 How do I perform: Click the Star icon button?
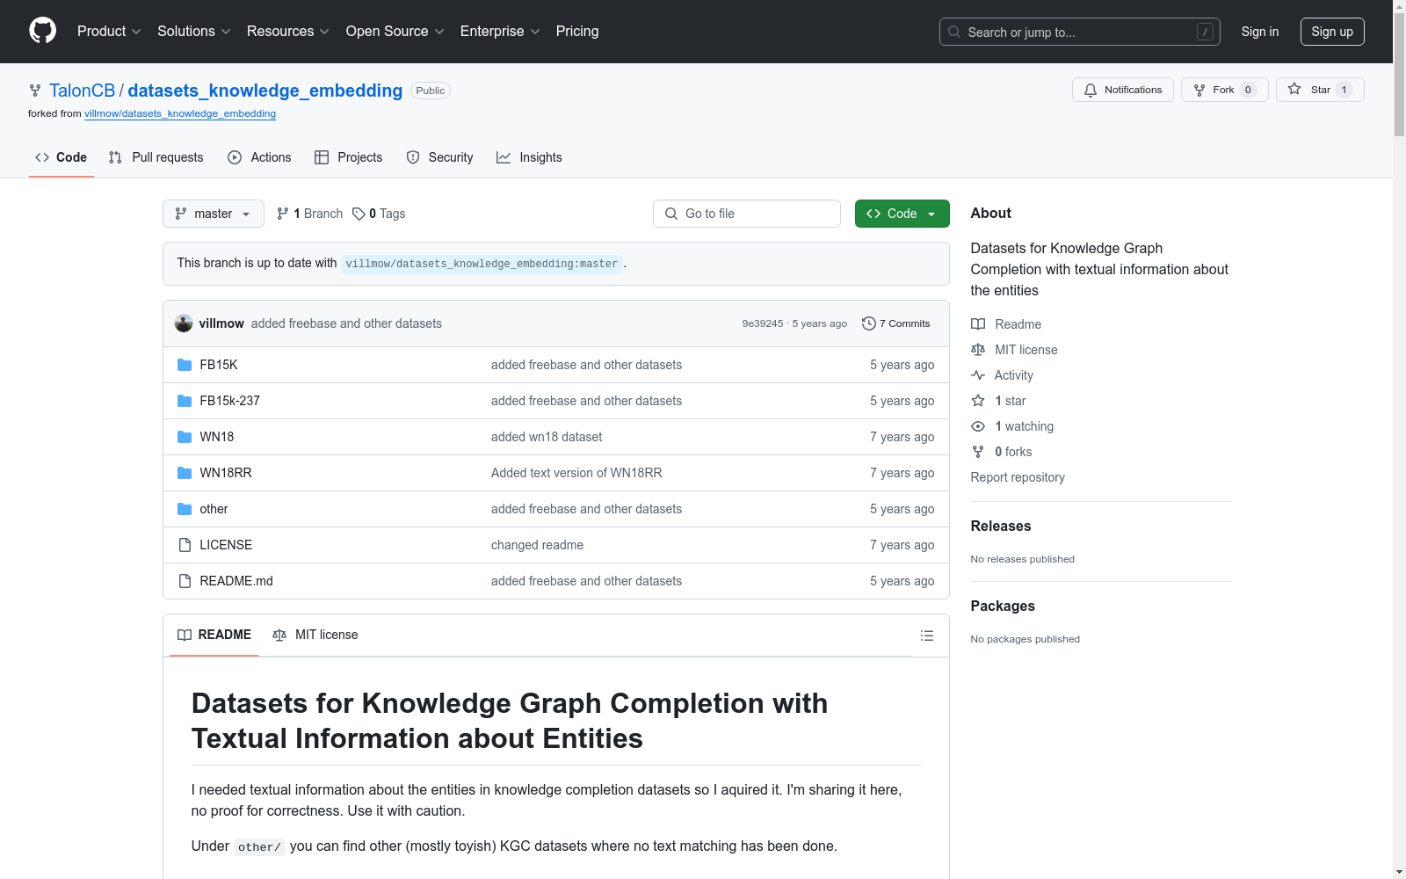click(x=1294, y=89)
